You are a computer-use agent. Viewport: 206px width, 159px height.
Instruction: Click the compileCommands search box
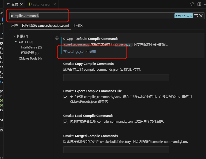[92, 16]
